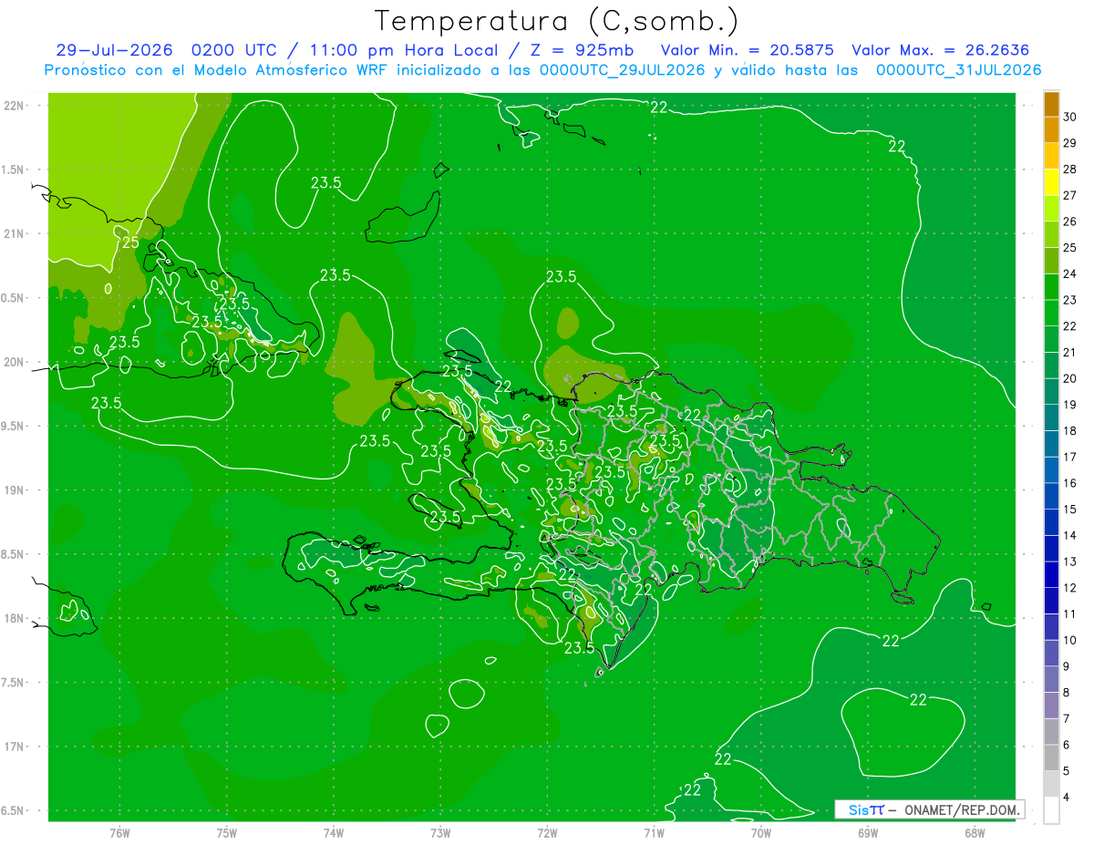The width and height of the screenshot is (1094, 845).
Task: Click the "19N" latitude axis label
Action: (x=14, y=490)
